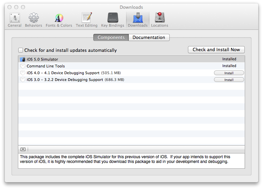Click the Command Line Tools package icon
This screenshot has width=263, height=189.
click(x=23, y=66)
